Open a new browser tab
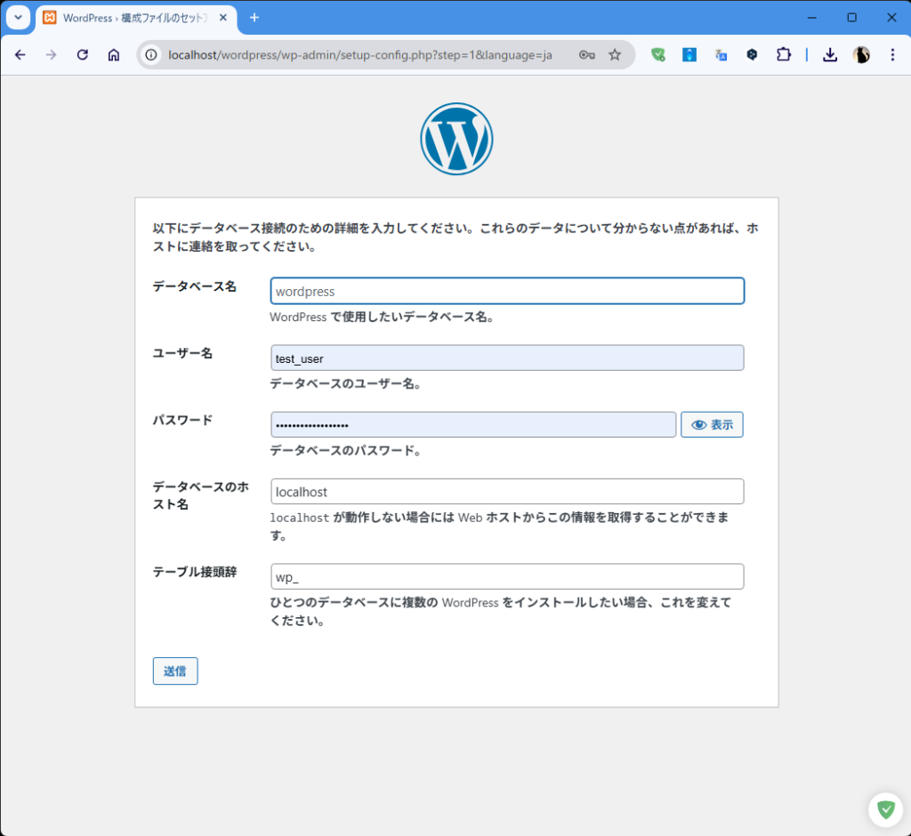 point(254,18)
